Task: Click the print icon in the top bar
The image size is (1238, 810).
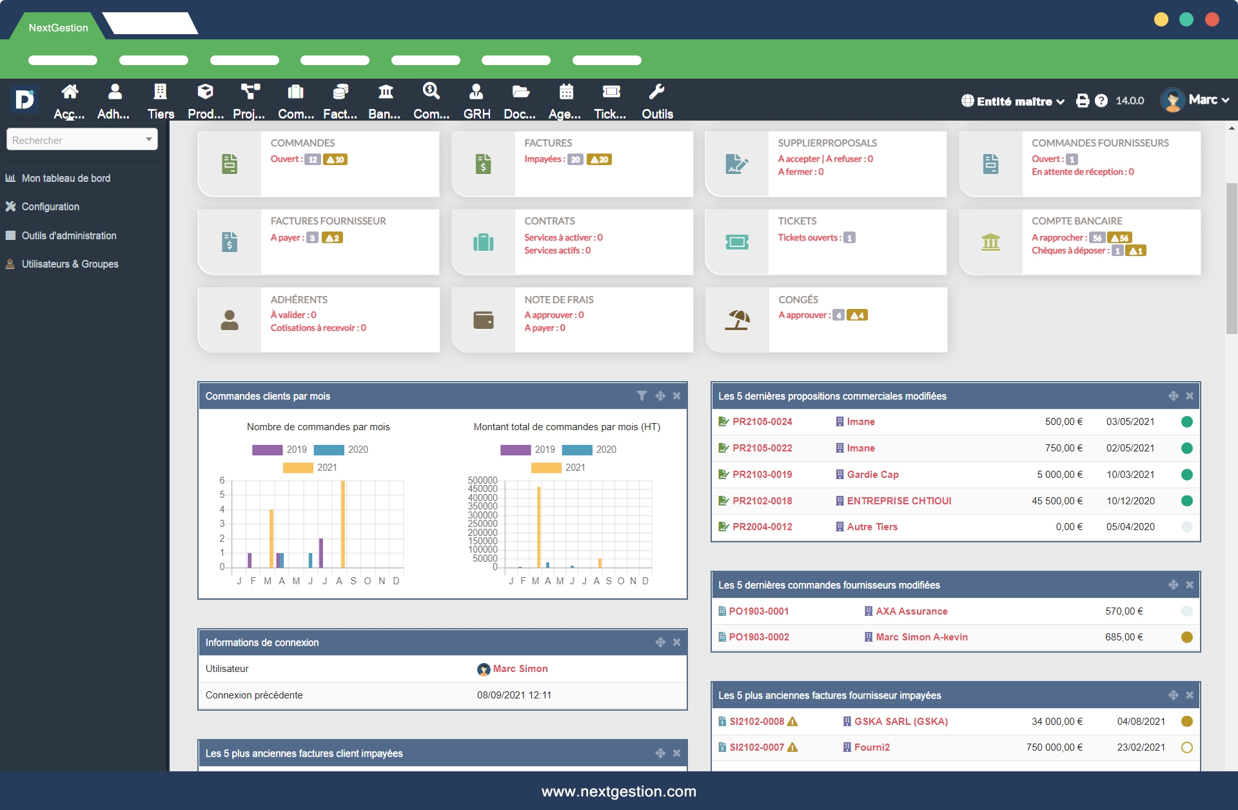Action: pyautogui.click(x=1083, y=101)
